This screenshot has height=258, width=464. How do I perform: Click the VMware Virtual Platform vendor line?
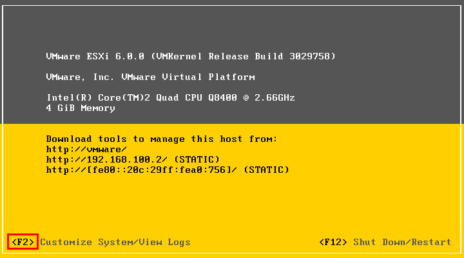coord(150,77)
